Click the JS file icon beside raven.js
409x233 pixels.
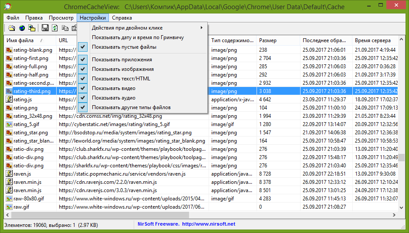pos(9,174)
